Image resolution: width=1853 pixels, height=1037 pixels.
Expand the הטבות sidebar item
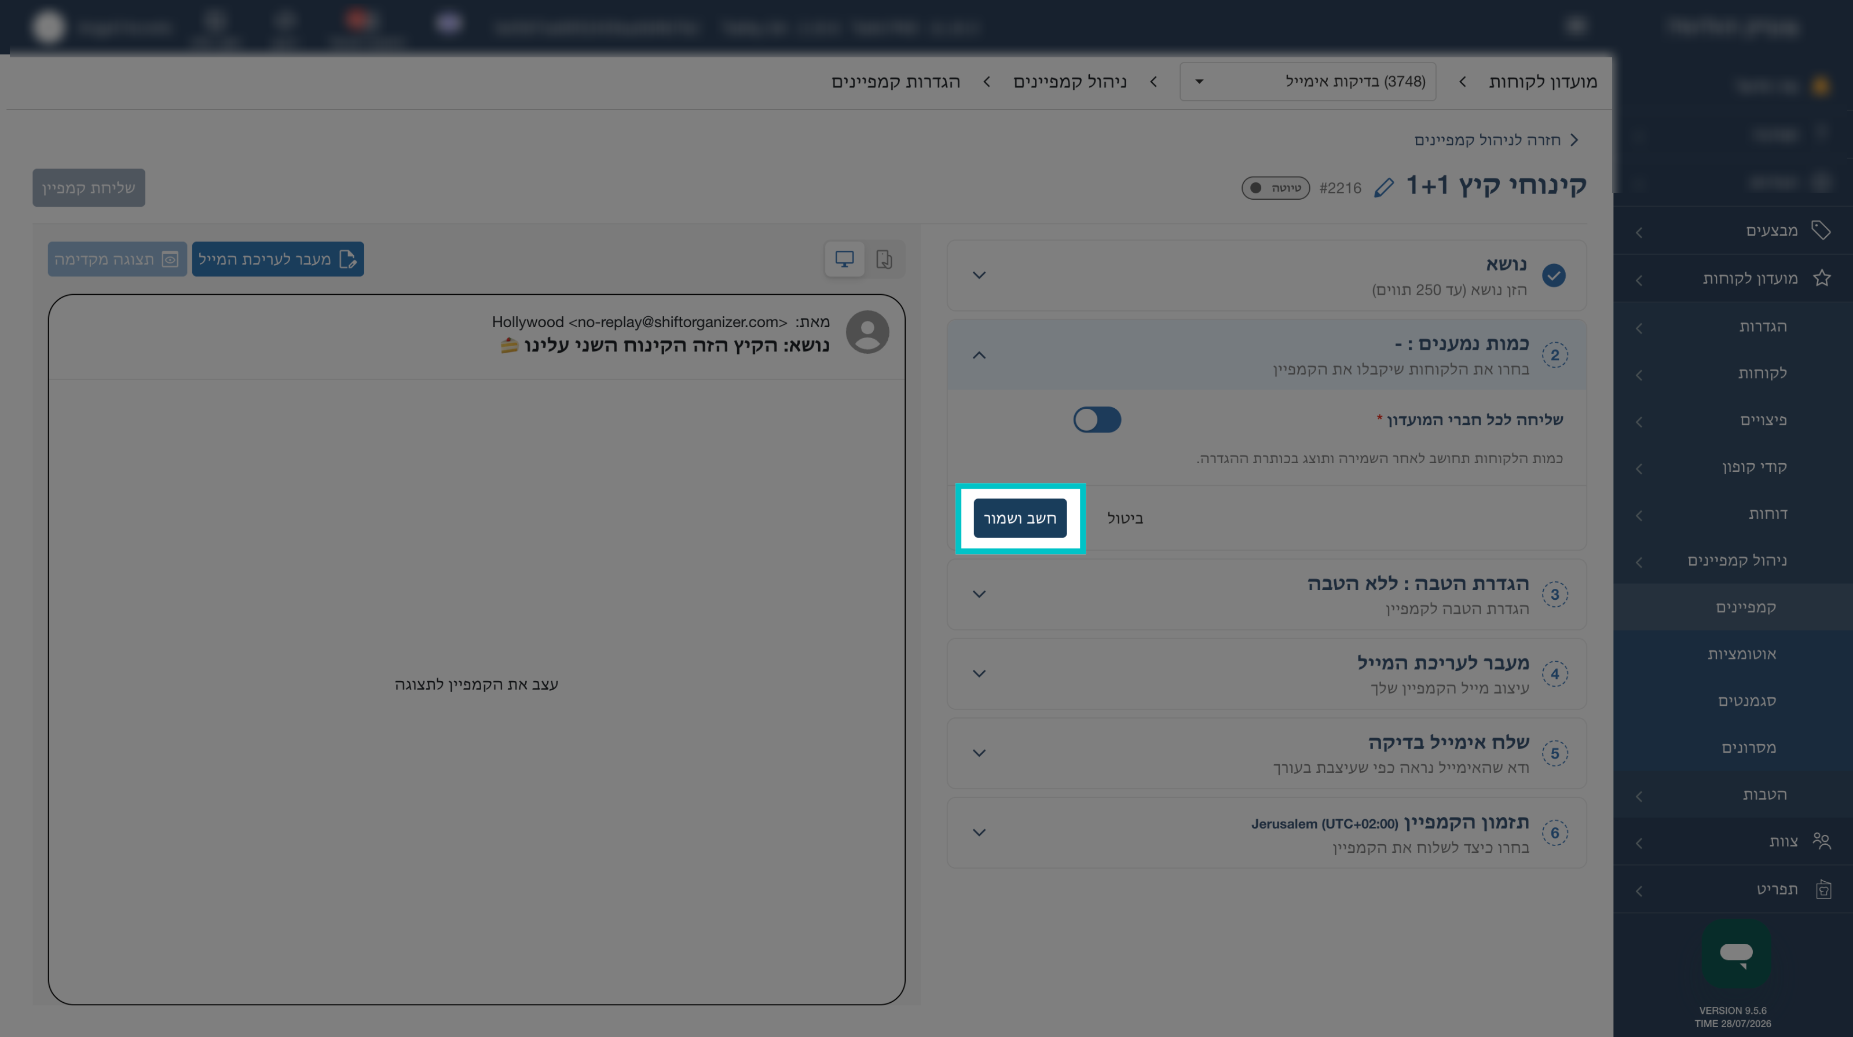click(x=1734, y=794)
